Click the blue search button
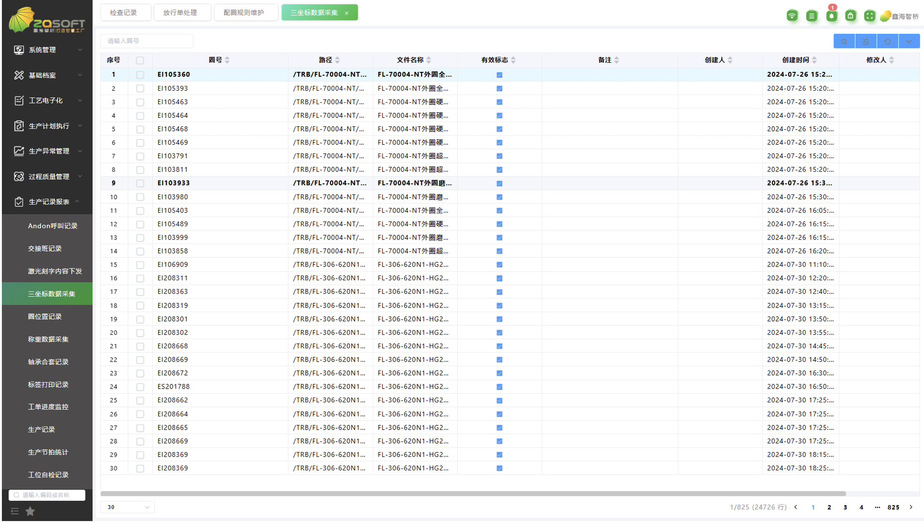Image resolution: width=924 pixels, height=522 pixels. [844, 41]
